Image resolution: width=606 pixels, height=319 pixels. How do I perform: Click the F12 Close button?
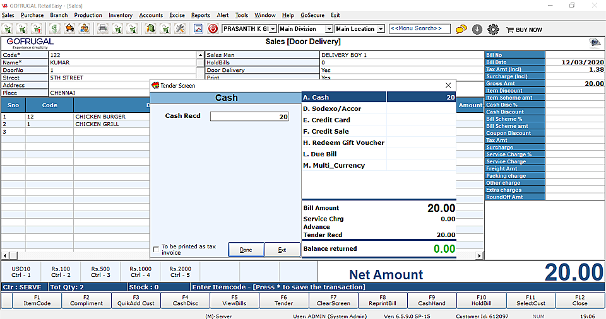pos(579,300)
